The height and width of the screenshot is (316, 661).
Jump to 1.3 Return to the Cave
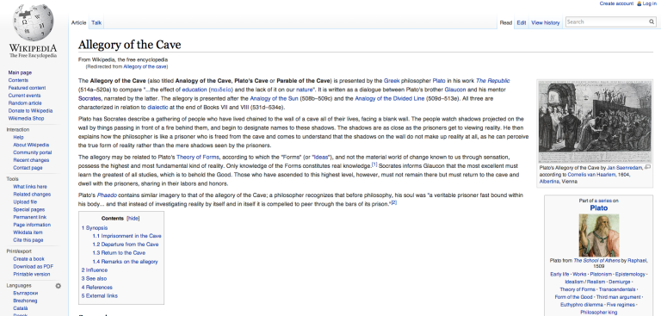pyautogui.click(x=119, y=253)
